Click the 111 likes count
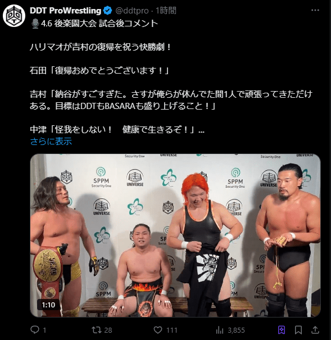331x340 pixels. pyautogui.click(x=172, y=330)
